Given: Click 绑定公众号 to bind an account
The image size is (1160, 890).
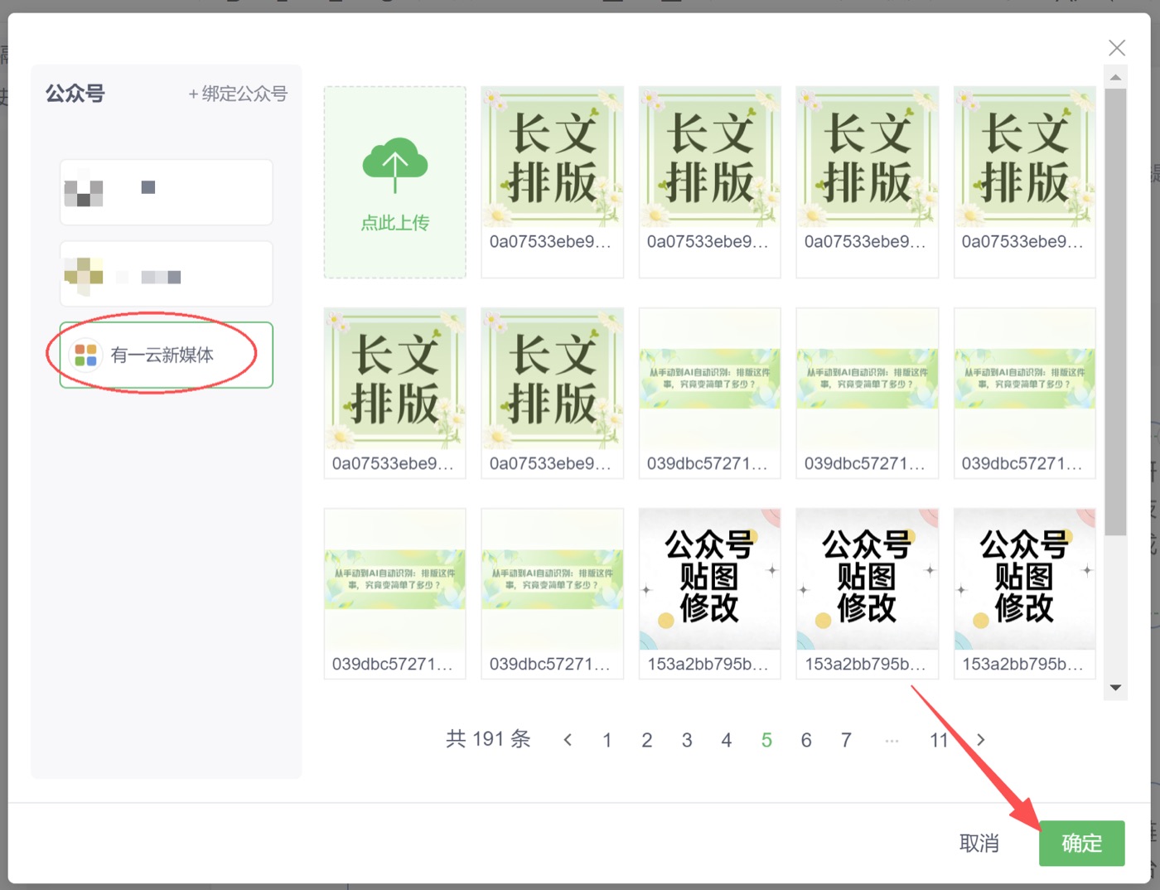Looking at the screenshot, I should click(238, 94).
